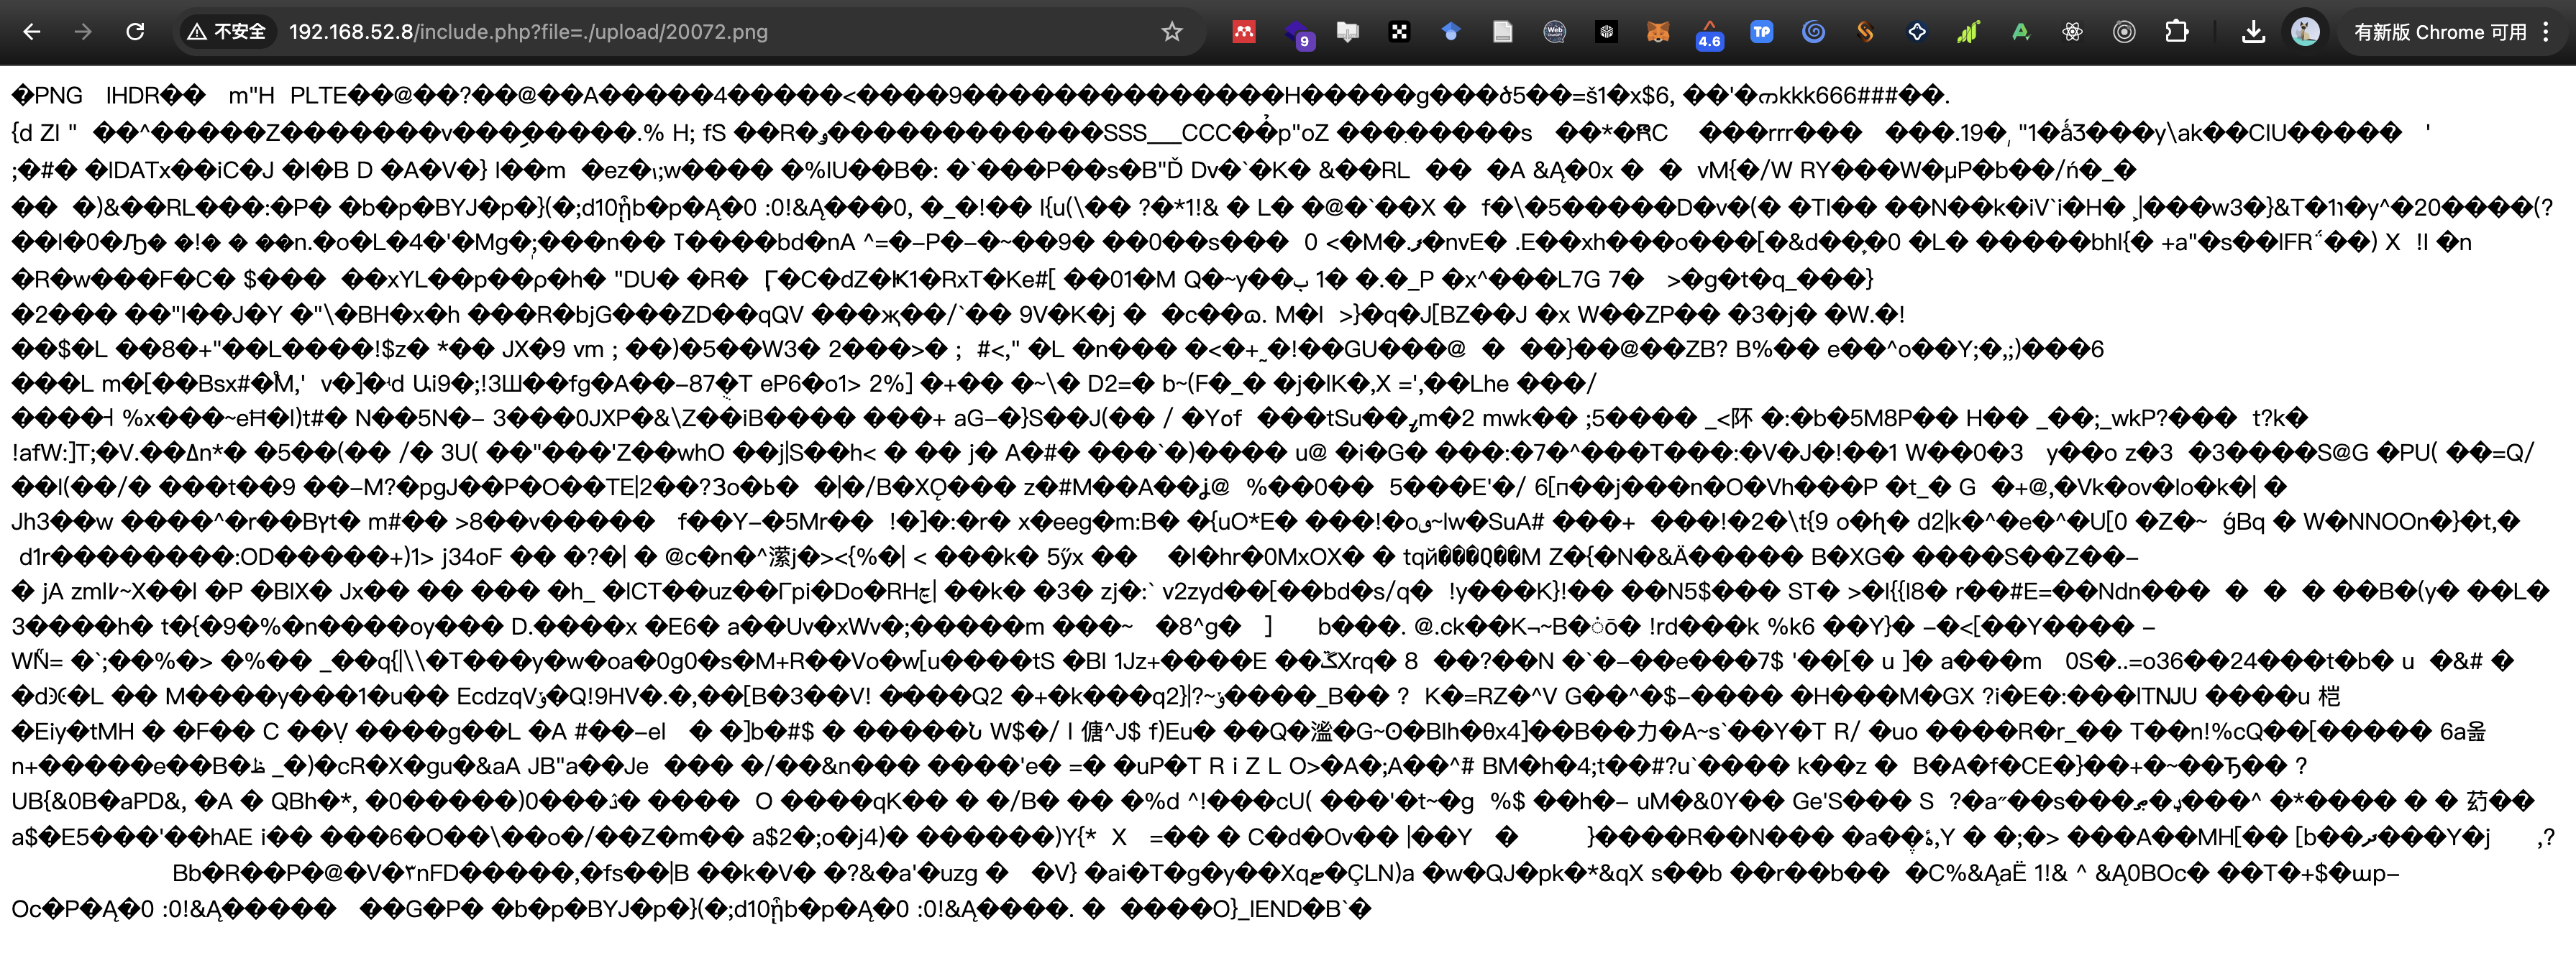Open the blue spiral extension icon
This screenshot has height=953, width=2576.
pos(1813,32)
